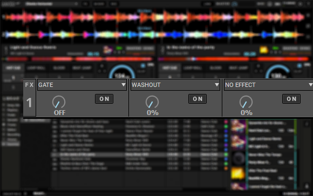Enable the WASHOUT effect ON button
The image size is (313, 196).
[x=198, y=99]
